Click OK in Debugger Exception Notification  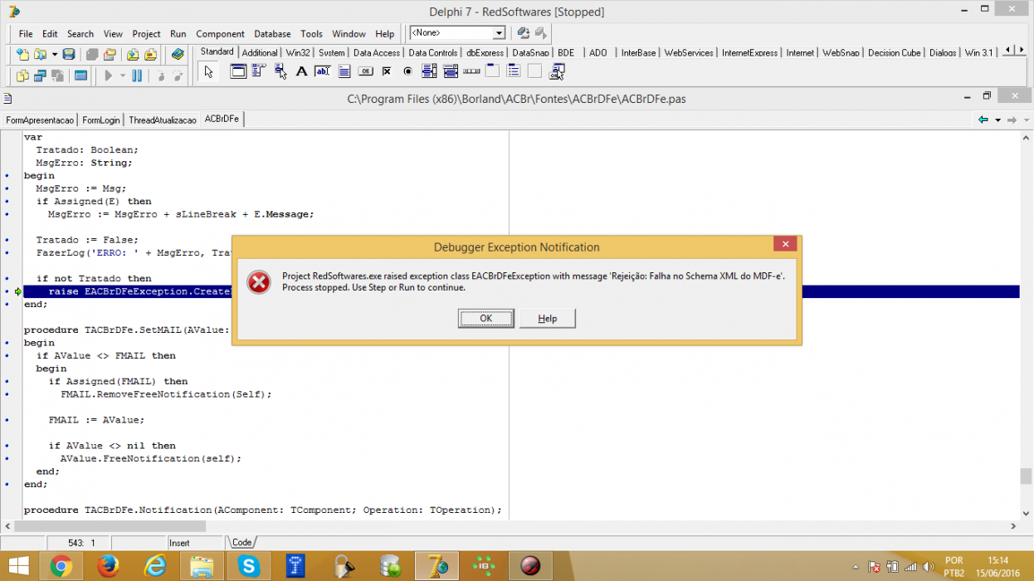(x=486, y=318)
